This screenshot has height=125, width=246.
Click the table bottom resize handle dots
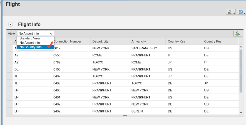click(125, 116)
